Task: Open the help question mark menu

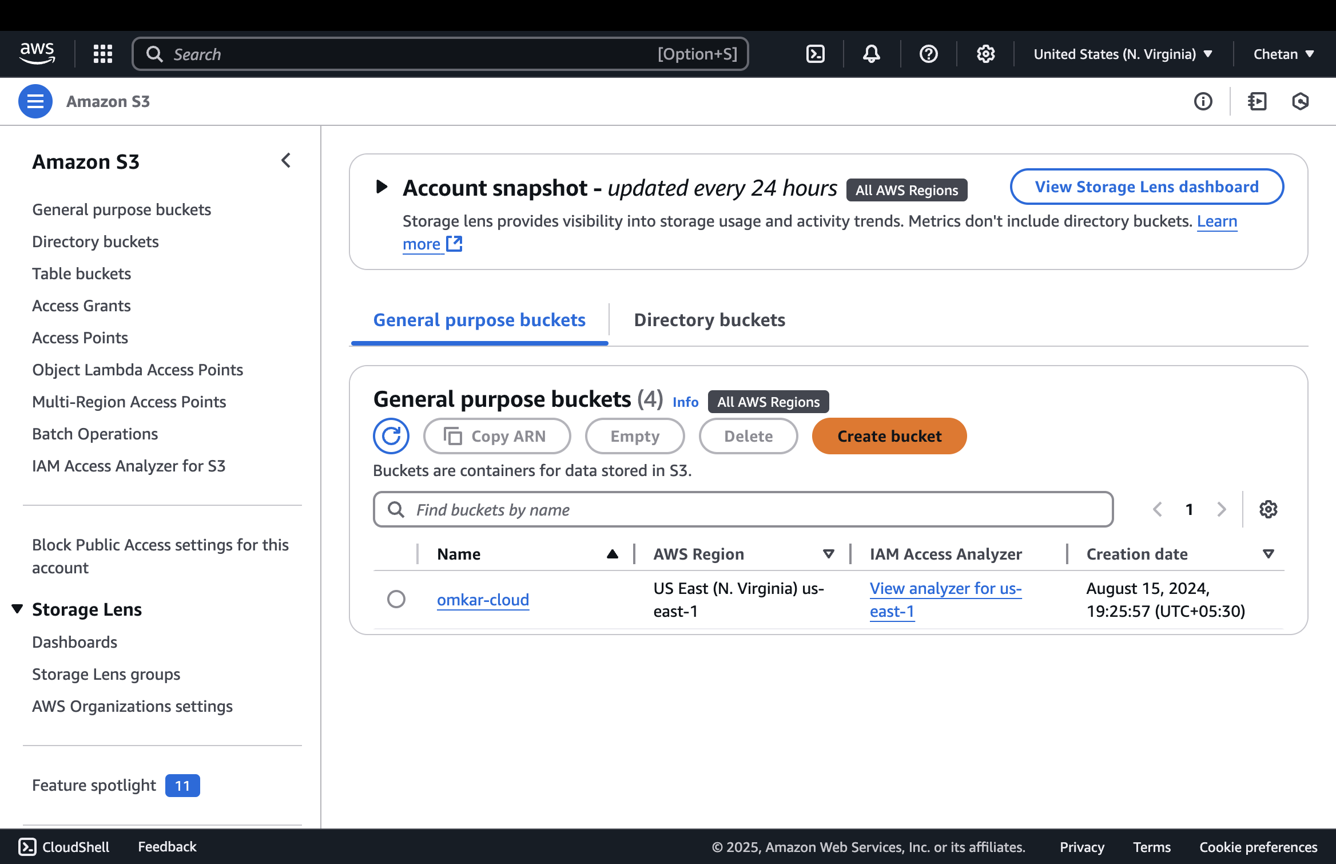Action: click(x=928, y=54)
